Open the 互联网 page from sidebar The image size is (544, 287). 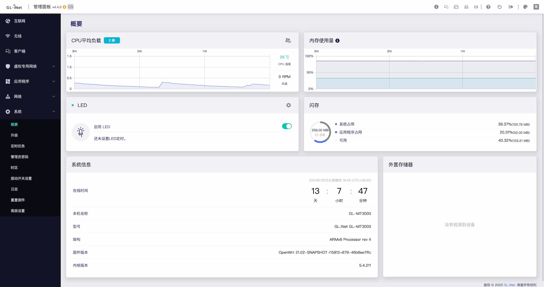20,21
